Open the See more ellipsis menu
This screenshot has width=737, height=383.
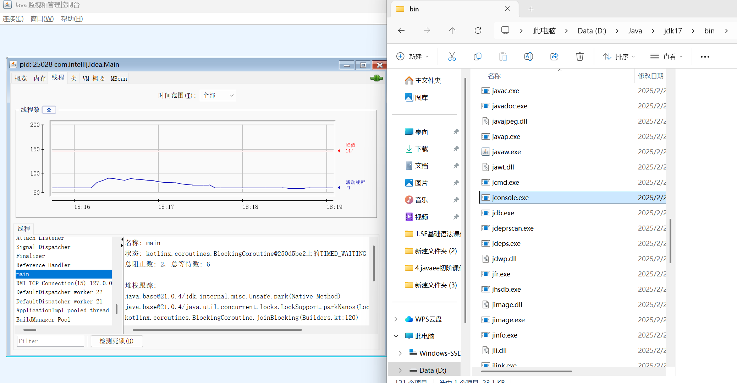pos(705,56)
